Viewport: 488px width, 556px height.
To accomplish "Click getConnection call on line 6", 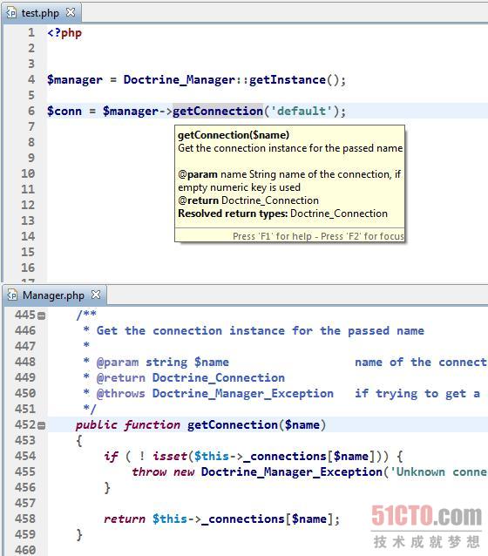I will click(x=218, y=111).
